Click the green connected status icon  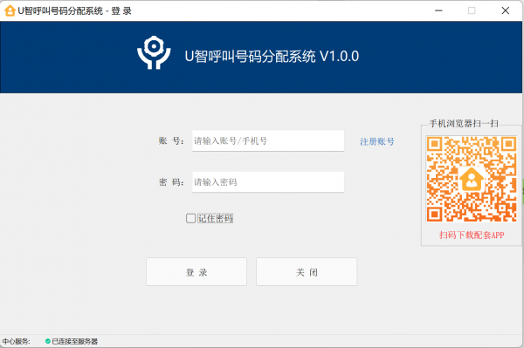point(48,341)
